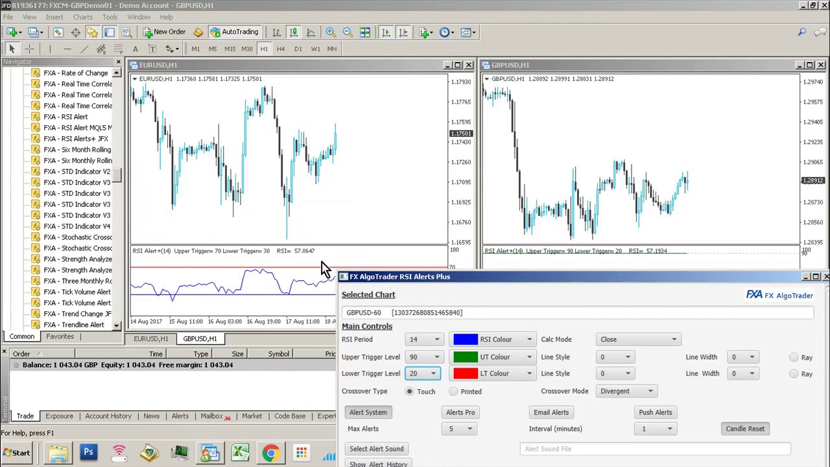
Task: Zoom out on chart magnifier icon
Action: 348,32
